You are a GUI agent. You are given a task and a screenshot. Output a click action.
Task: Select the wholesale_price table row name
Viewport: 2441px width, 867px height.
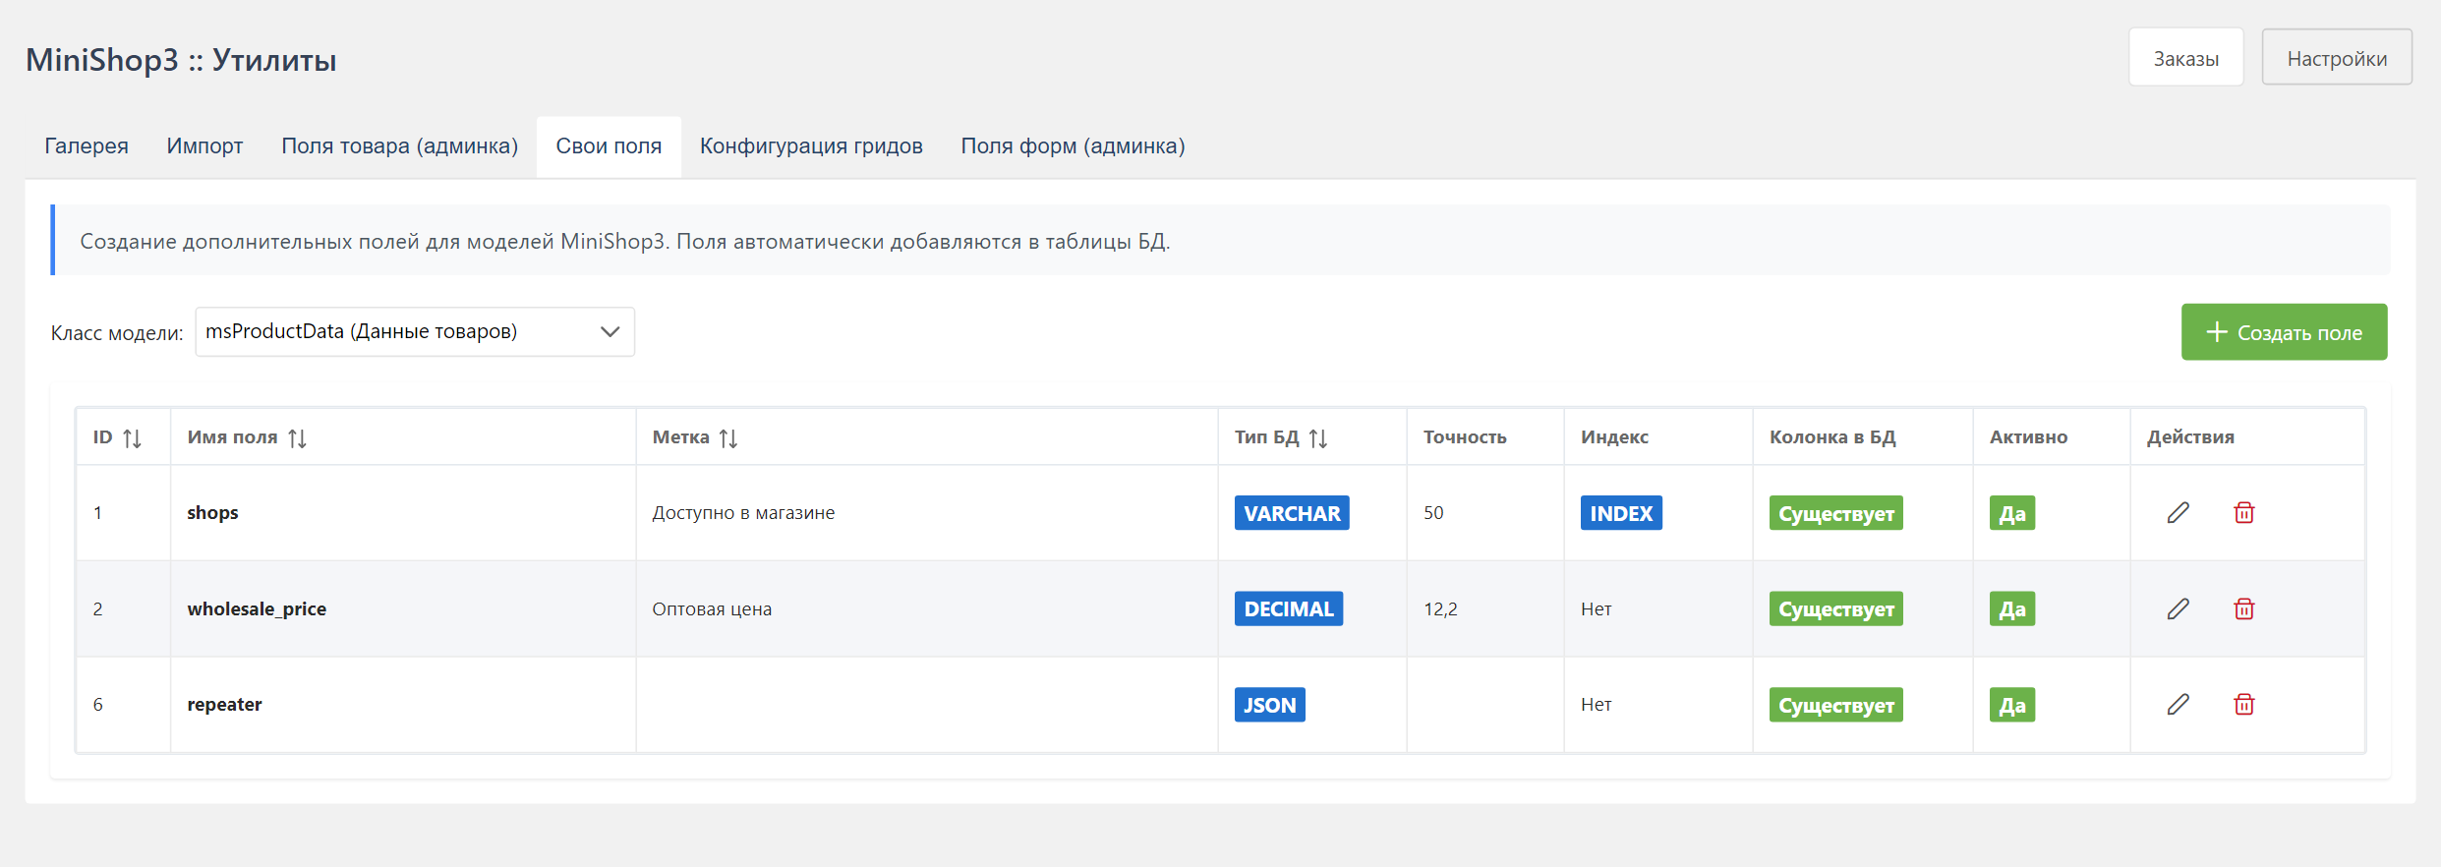coord(257,608)
